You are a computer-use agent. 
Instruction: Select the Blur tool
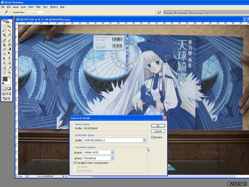[x=4, y=53]
